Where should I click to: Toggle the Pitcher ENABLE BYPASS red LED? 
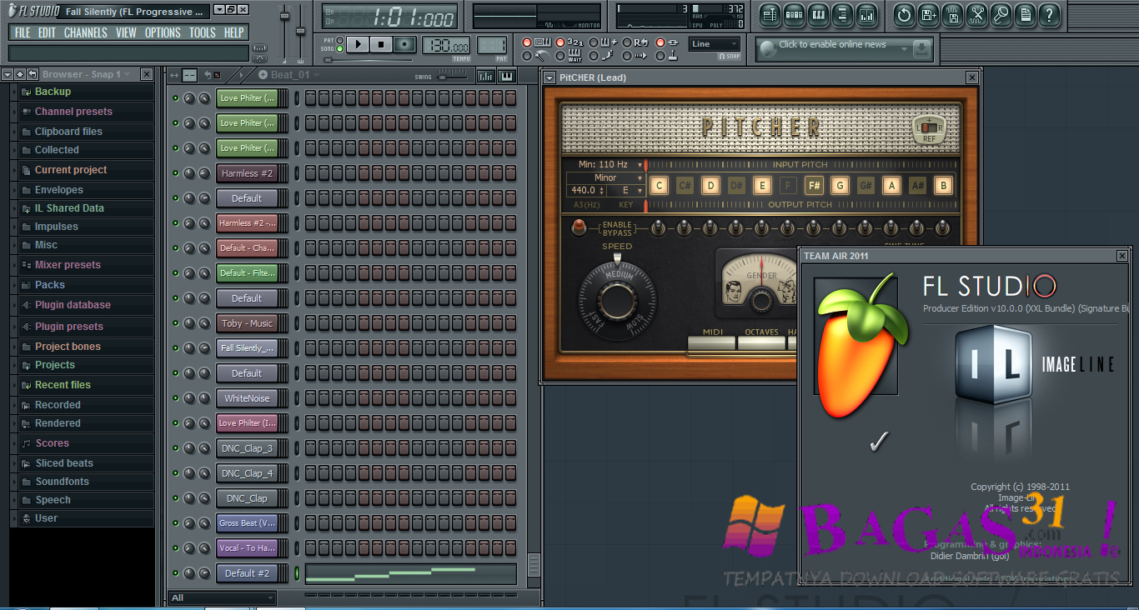(x=579, y=227)
